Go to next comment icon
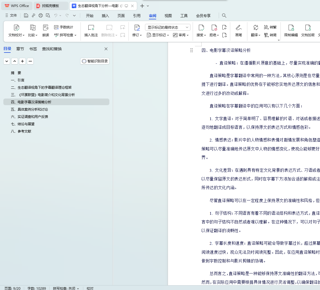This screenshot has height=290, width=320. pos(123,35)
